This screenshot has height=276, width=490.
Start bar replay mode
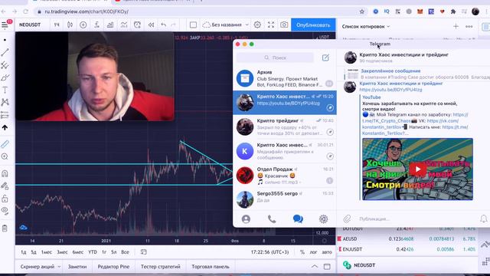pyautogui.click(x=151, y=25)
